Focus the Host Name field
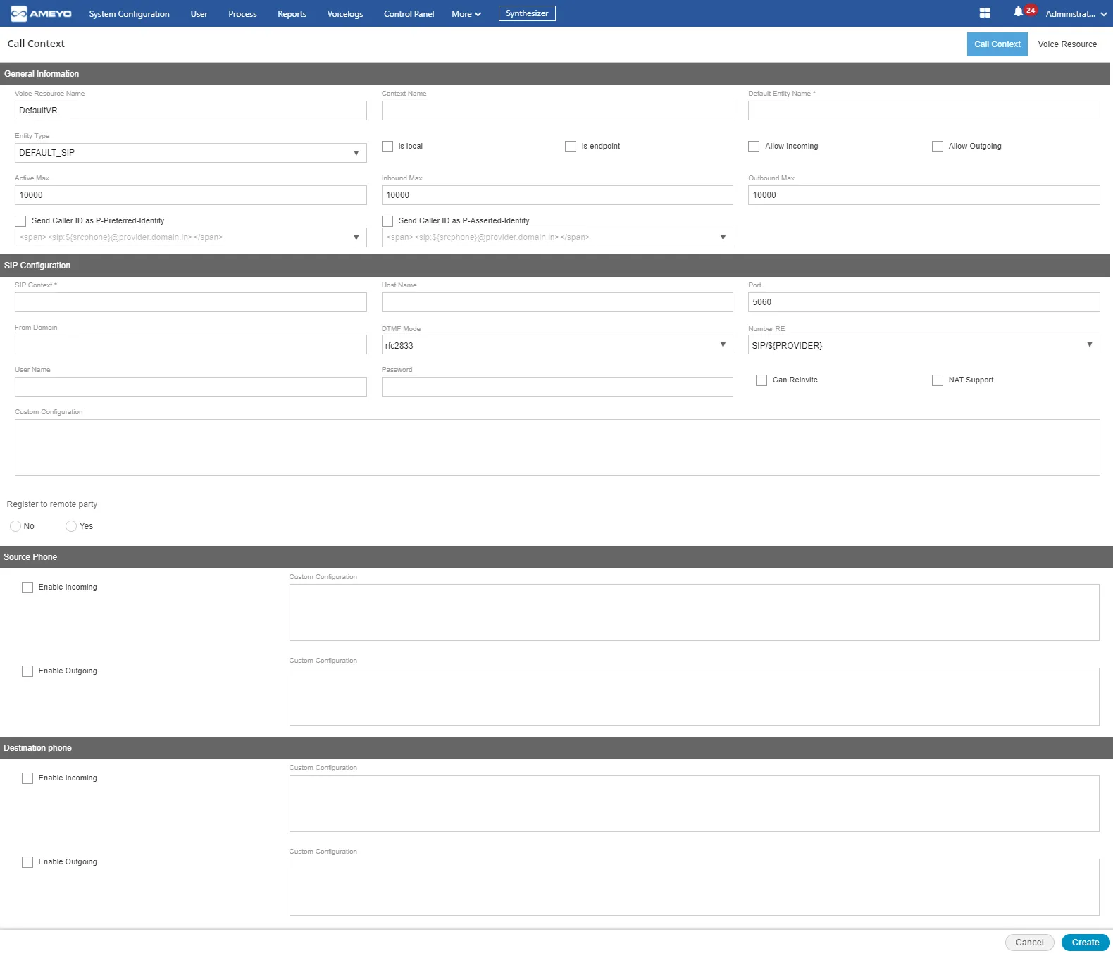The width and height of the screenshot is (1113, 958). 557,302
